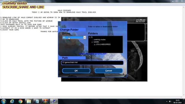185x104 pixels.
Task: Minimize the Notepad window
Action: [173, 1]
